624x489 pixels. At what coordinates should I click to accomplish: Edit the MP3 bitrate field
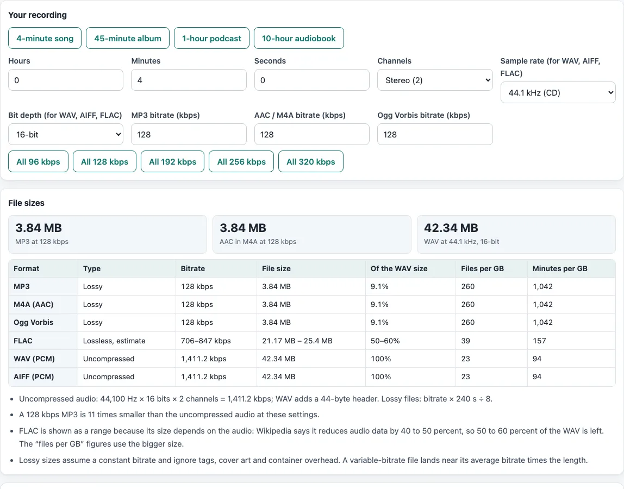(189, 135)
